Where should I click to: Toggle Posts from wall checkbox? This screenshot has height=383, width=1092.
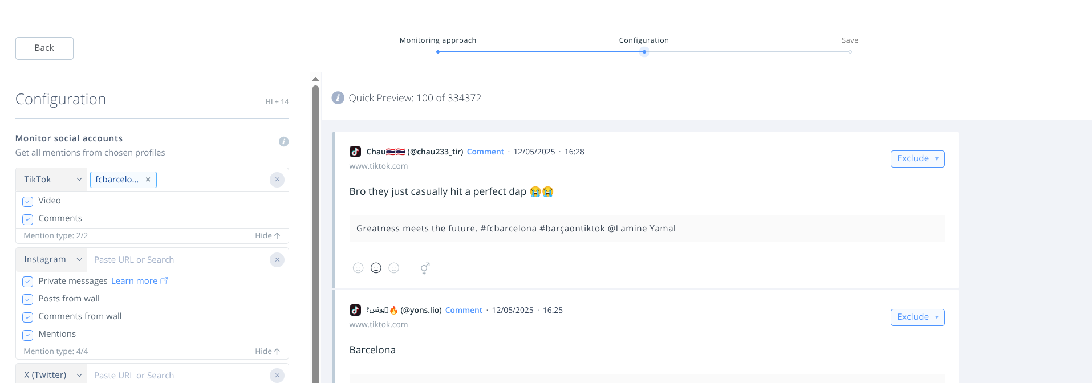27,299
